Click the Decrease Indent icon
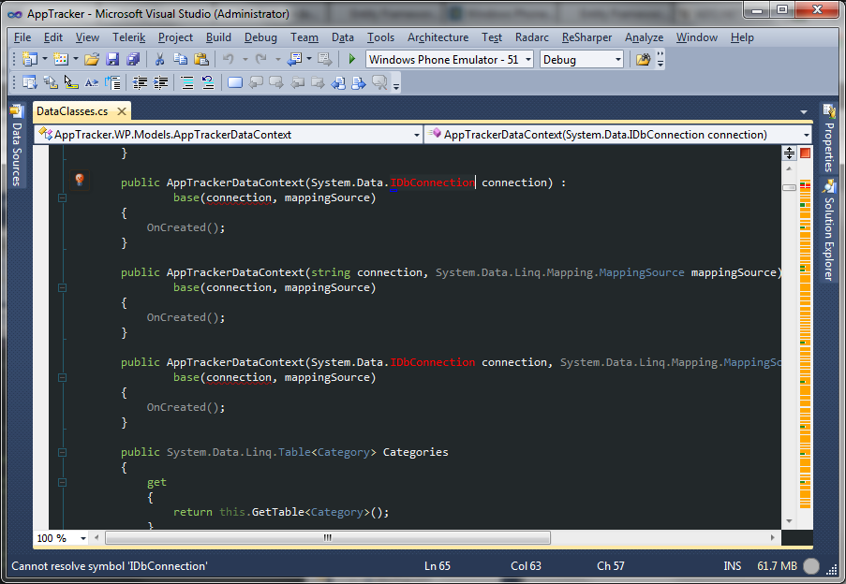 pyautogui.click(x=140, y=82)
